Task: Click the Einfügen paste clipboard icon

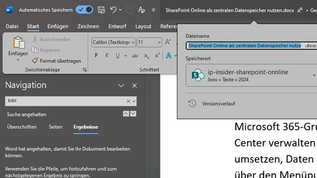Action: (19, 42)
